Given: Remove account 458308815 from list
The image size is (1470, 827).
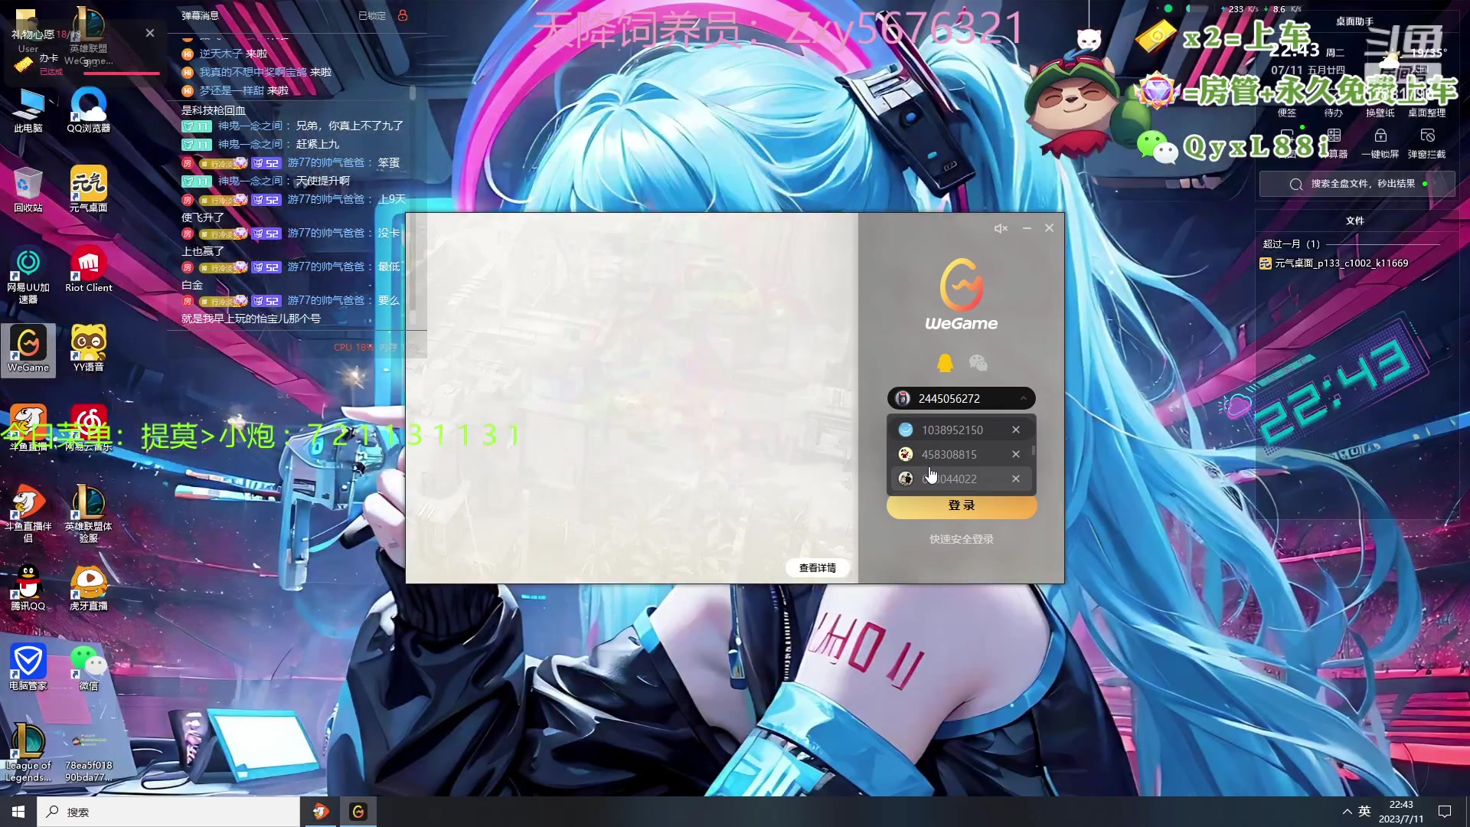Looking at the screenshot, I should coord(1016,455).
